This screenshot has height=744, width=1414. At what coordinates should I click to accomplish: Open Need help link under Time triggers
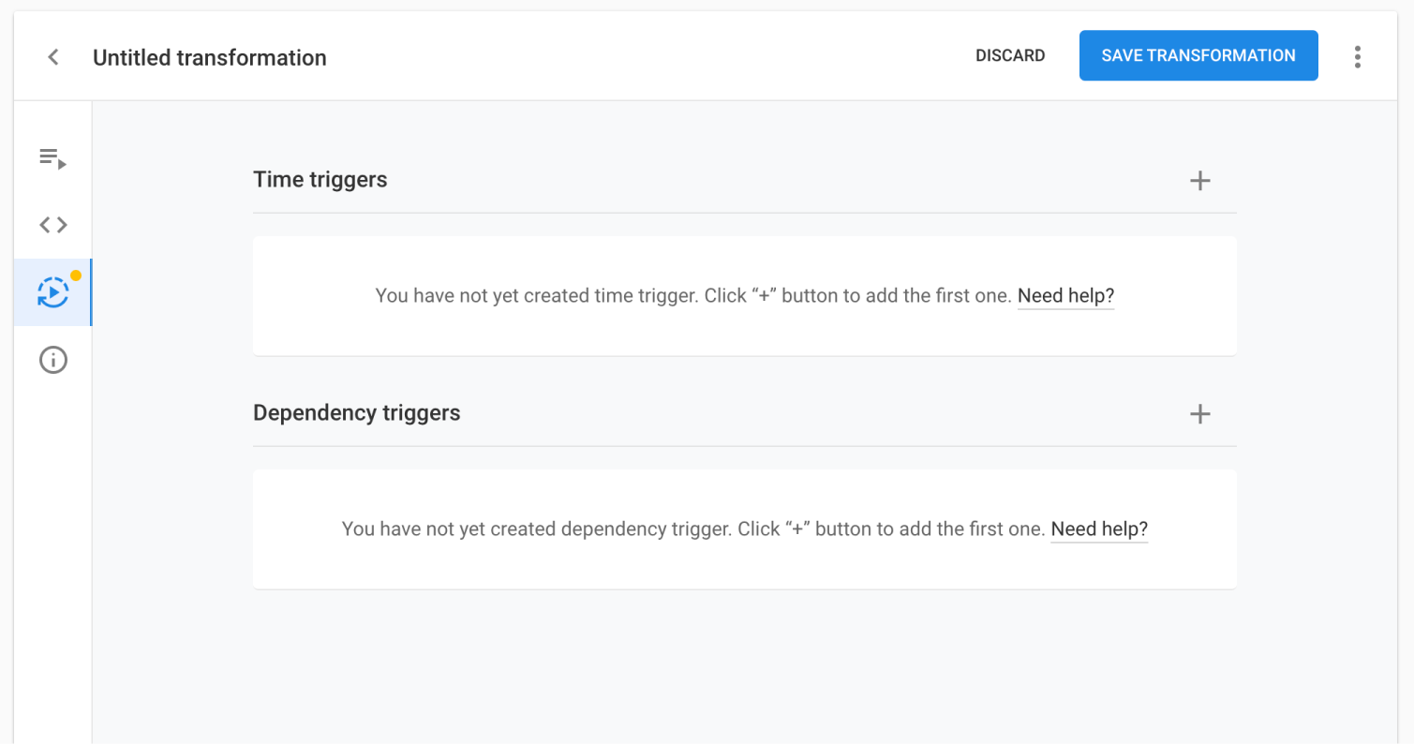[1065, 296]
